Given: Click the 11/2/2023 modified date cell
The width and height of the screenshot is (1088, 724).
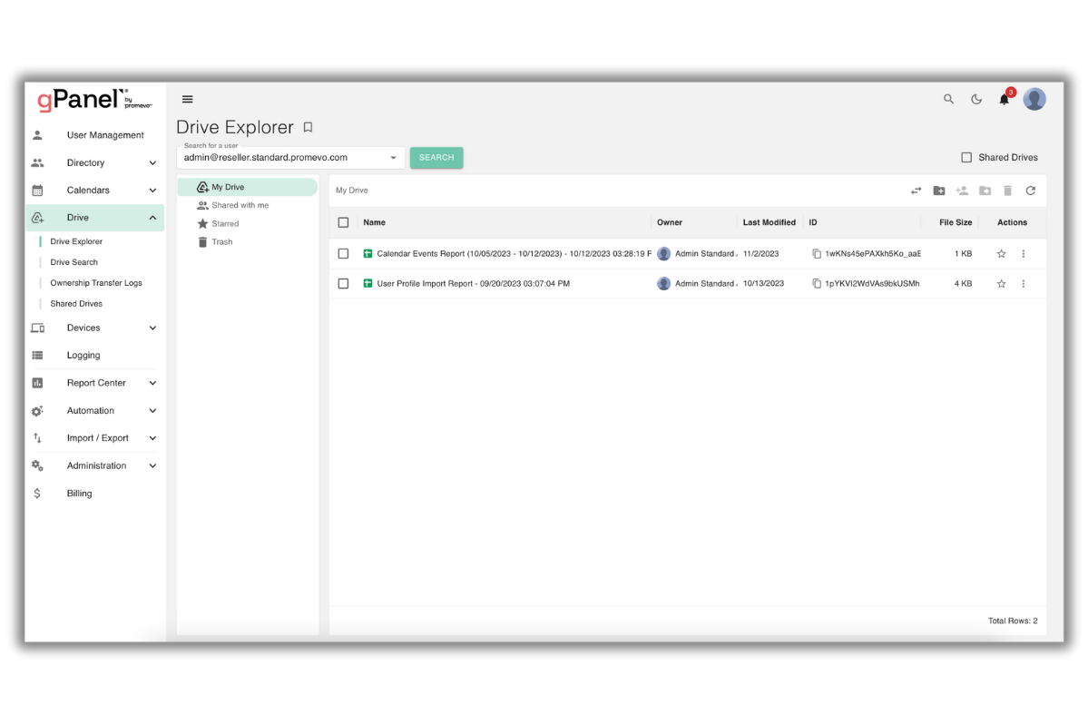Looking at the screenshot, I should tap(760, 254).
